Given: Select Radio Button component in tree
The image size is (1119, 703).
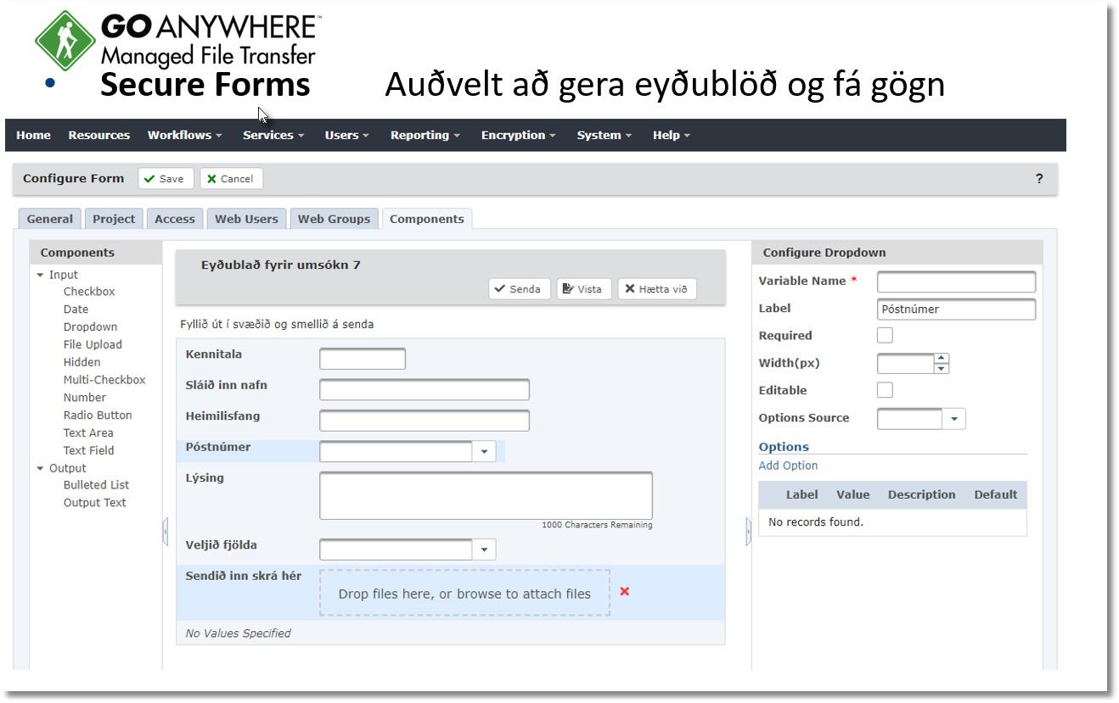Looking at the screenshot, I should tap(98, 416).
